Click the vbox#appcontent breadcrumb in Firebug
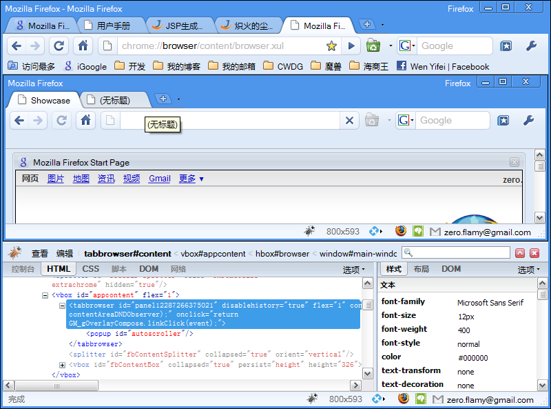Viewport: 551px width, 409px height. point(213,253)
